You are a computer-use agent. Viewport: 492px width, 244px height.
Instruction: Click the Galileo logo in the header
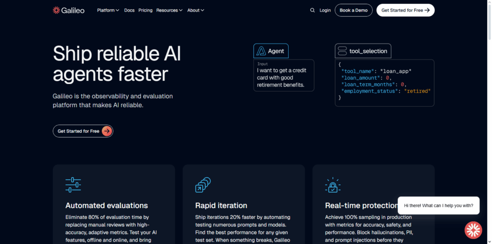click(x=68, y=11)
